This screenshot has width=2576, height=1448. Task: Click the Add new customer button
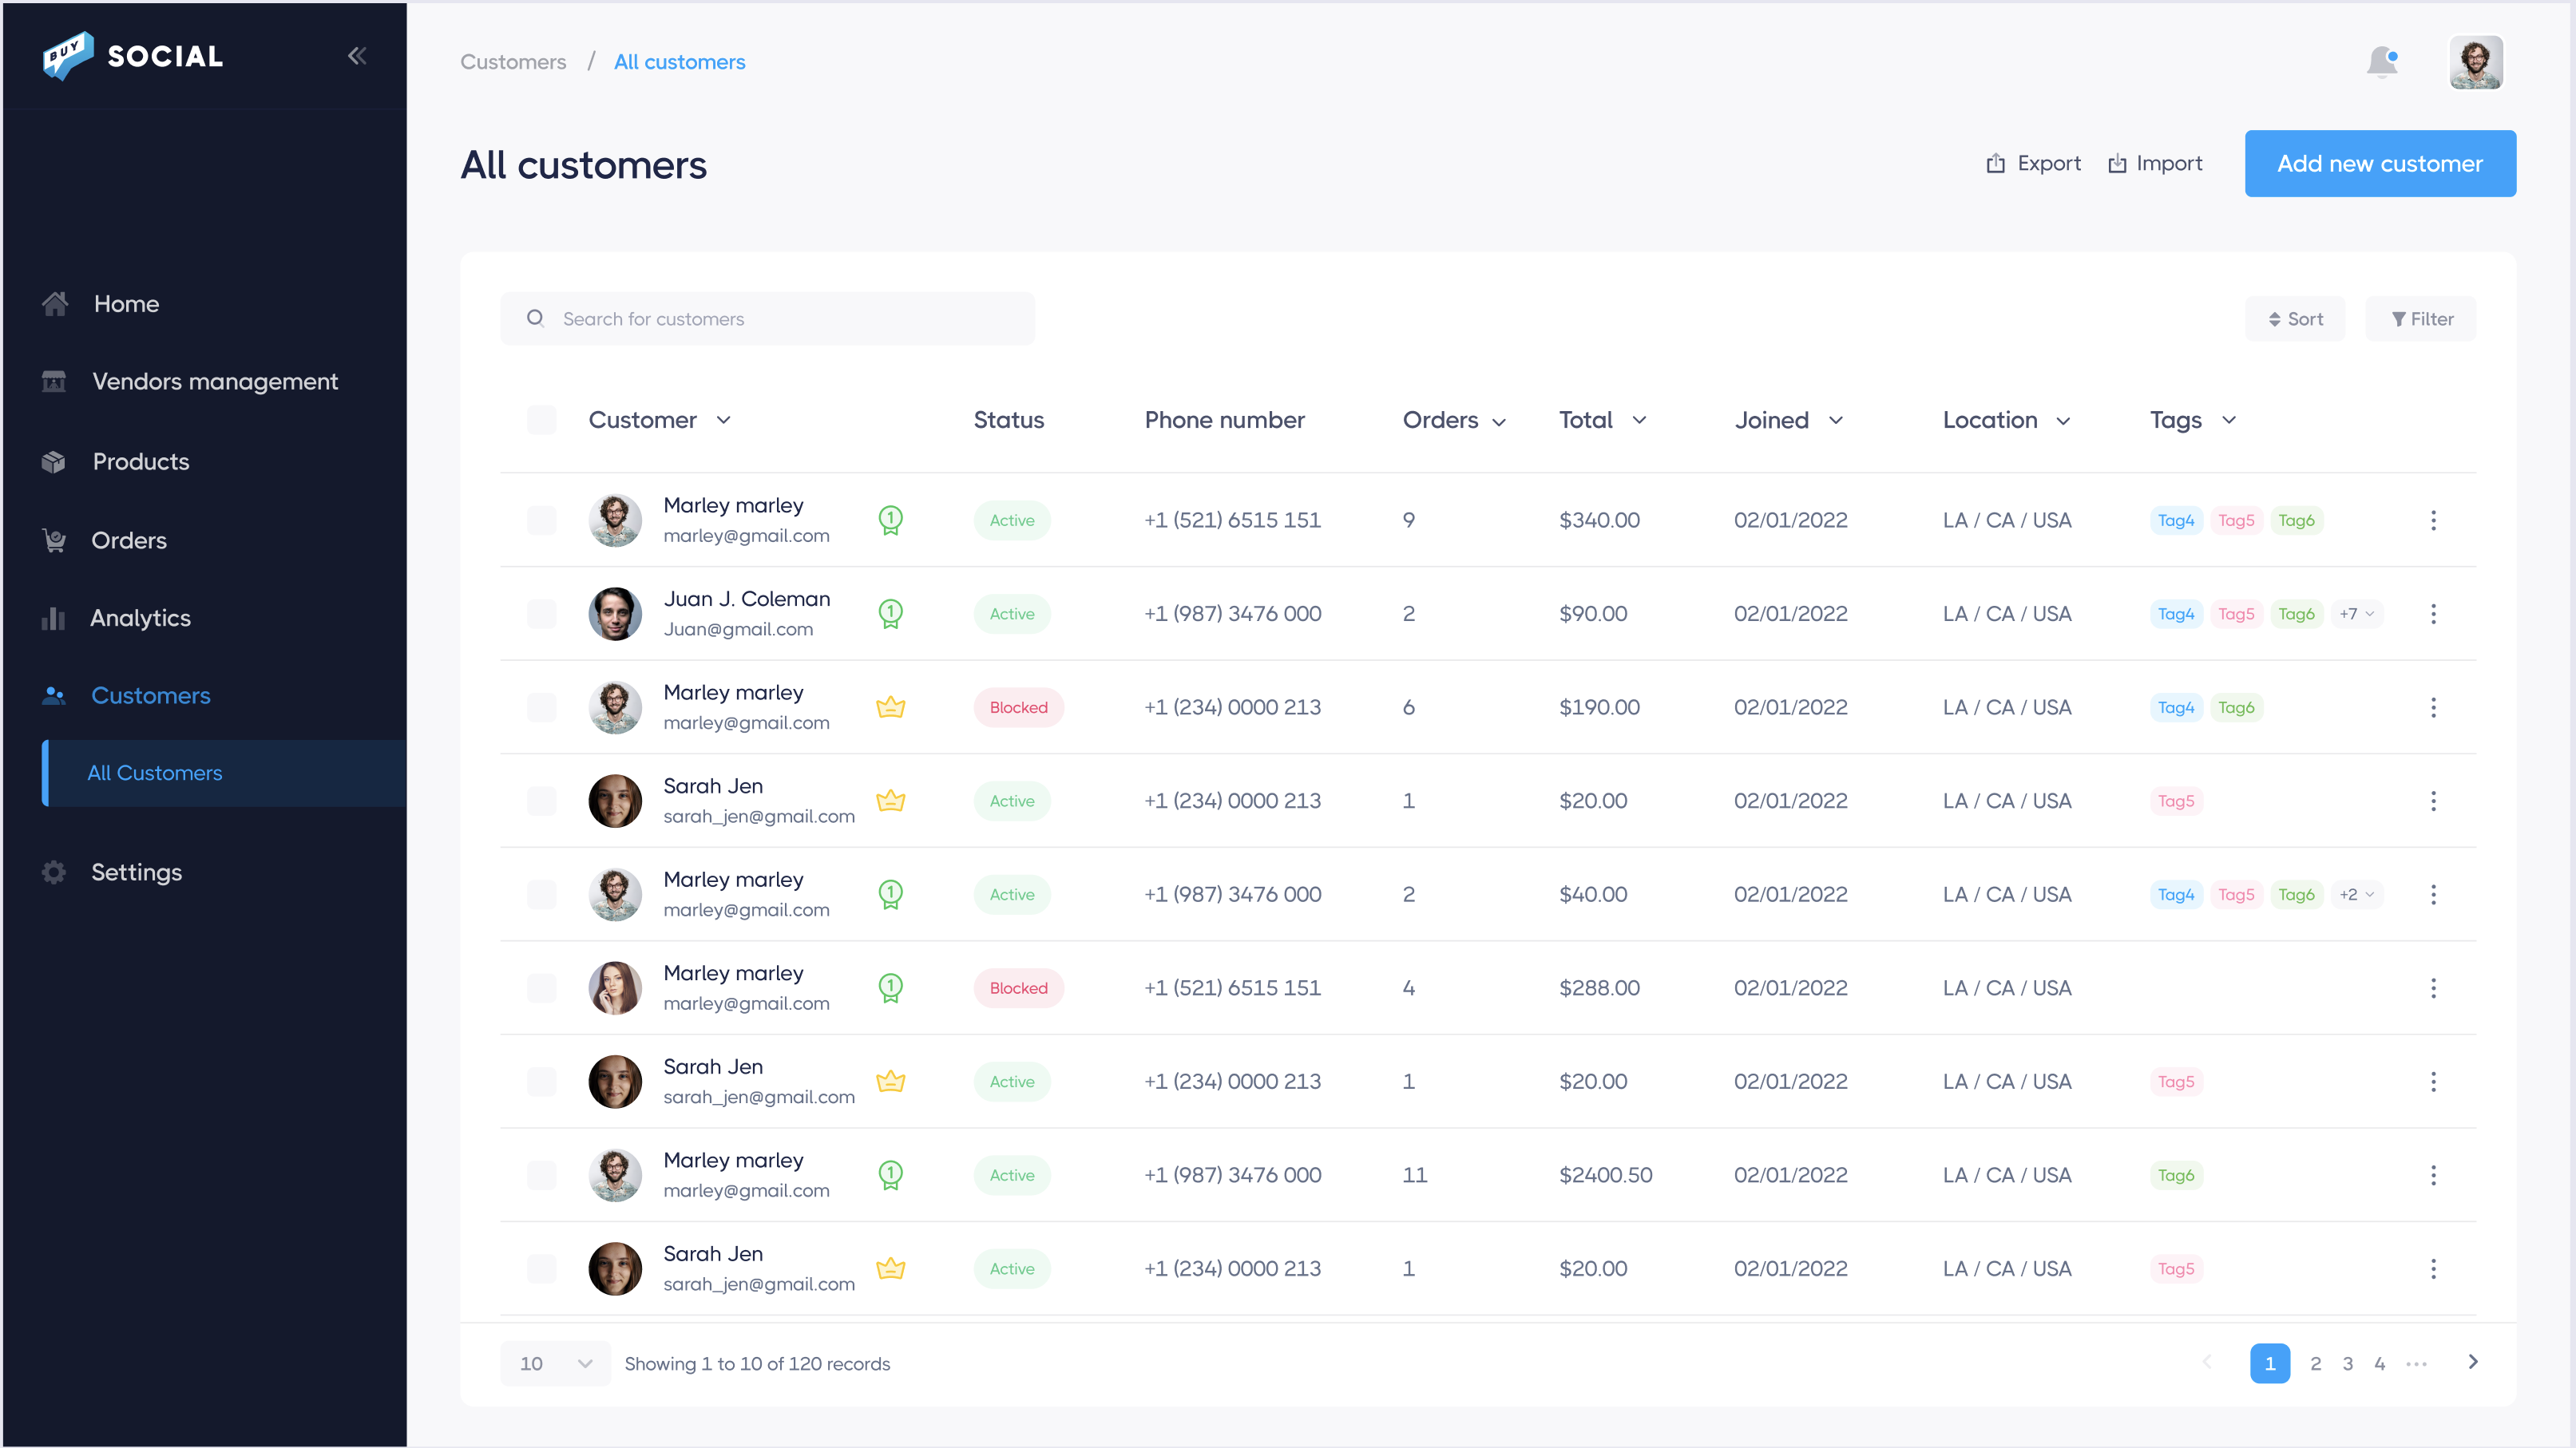coord(2380,163)
